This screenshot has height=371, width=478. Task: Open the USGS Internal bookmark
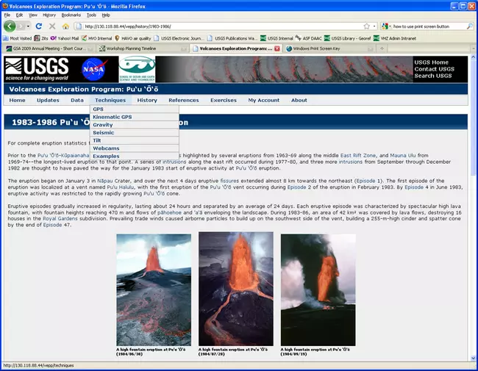click(277, 38)
